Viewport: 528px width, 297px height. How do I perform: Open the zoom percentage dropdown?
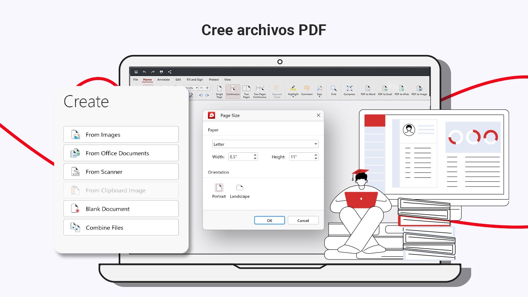point(197,88)
